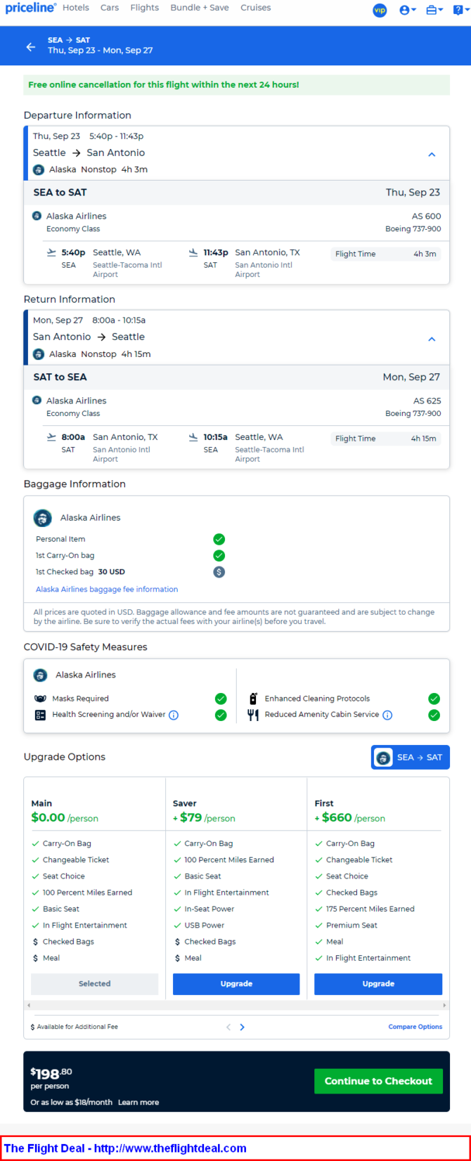
Task: Click the $79 Saver price
Action: click(x=191, y=817)
